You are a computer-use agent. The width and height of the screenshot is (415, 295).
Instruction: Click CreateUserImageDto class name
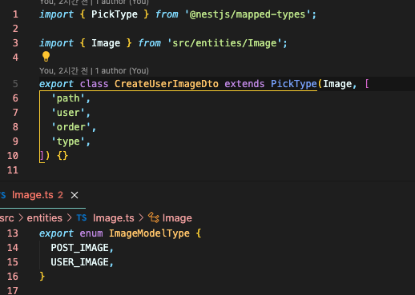tap(167, 84)
